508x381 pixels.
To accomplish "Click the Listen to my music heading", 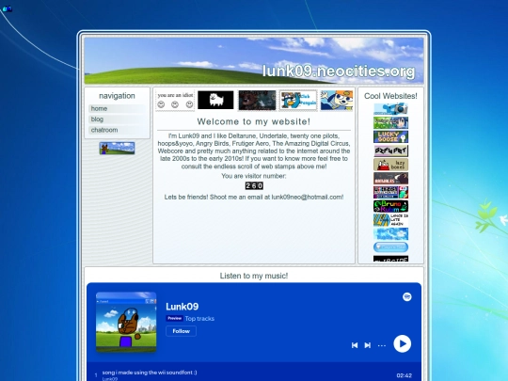I will click(254, 276).
